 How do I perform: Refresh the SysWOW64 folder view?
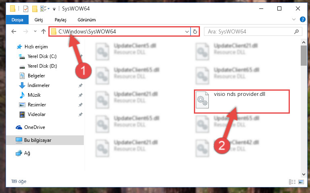[195, 31]
